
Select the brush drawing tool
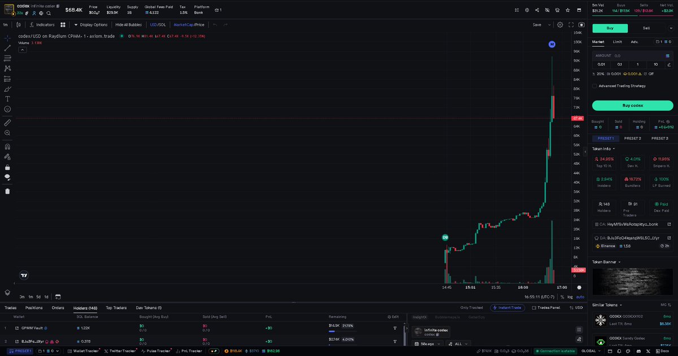tap(7, 89)
